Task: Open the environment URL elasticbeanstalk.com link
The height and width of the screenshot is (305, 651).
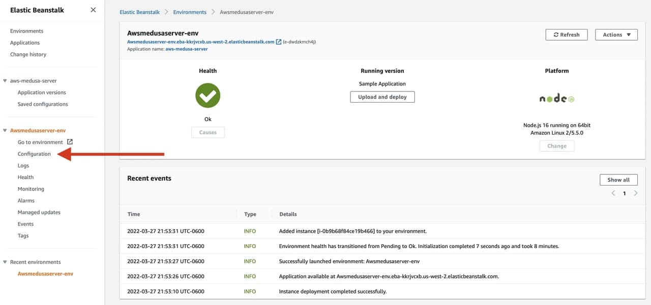Action: pos(201,42)
